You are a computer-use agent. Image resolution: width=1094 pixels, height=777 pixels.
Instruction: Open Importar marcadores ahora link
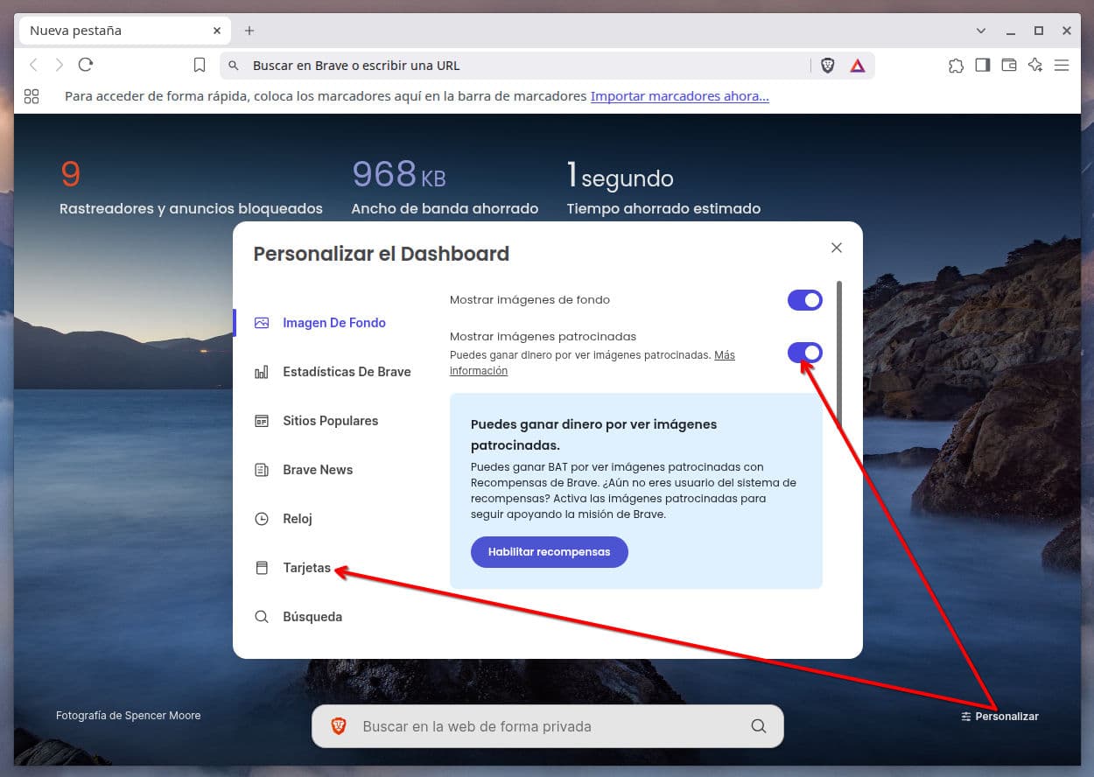(x=680, y=96)
